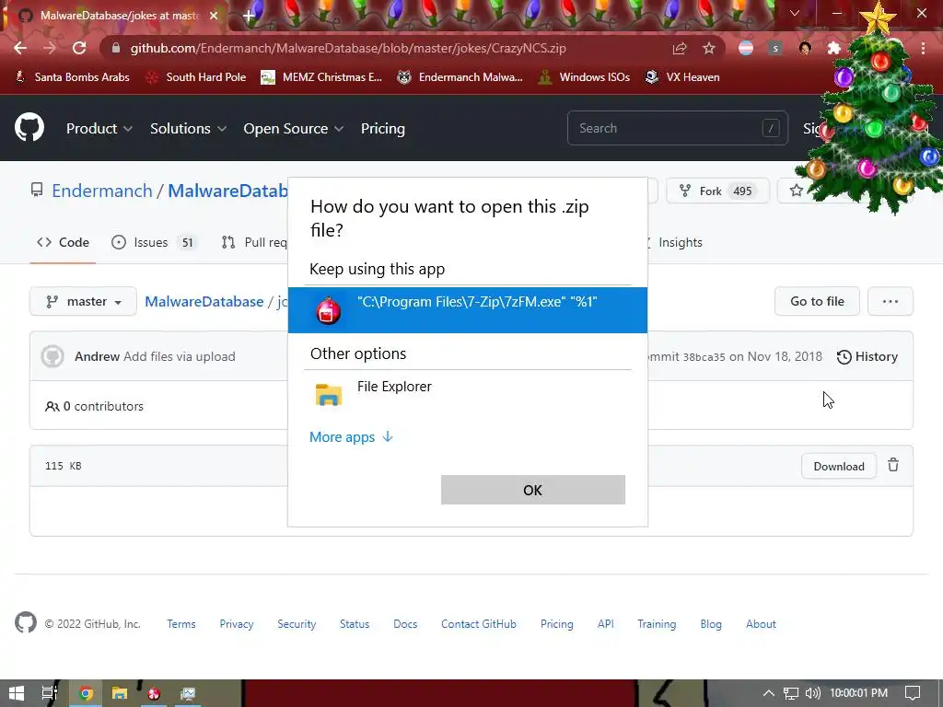Select the 7zFM.exe app option
This screenshot has height=707, width=943.
467,310
